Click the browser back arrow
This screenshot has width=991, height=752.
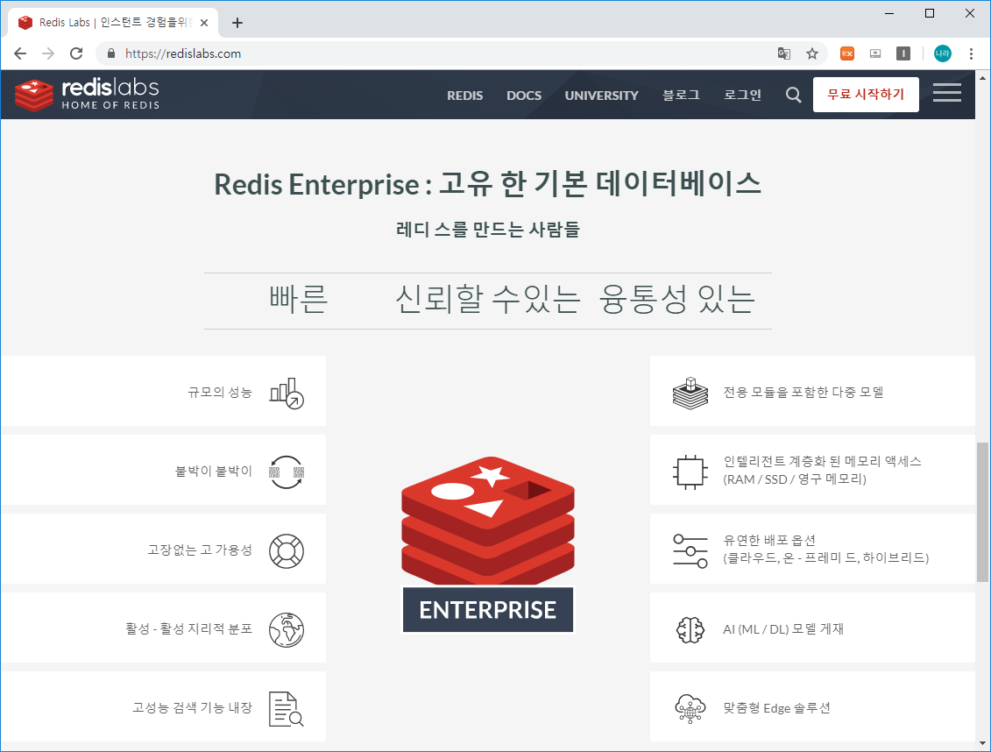coord(20,53)
